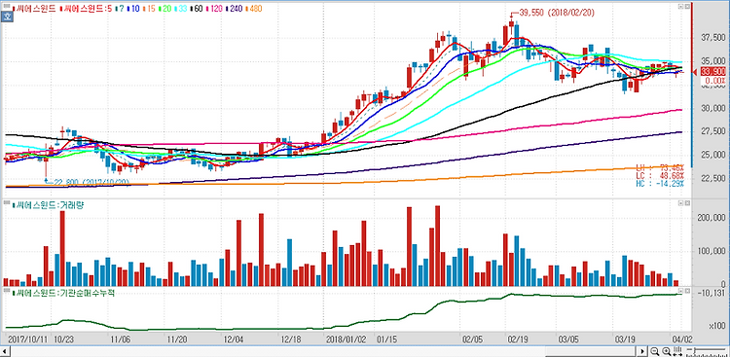Adjust the candle zoom slider at bottom-right

pos(707,351)
